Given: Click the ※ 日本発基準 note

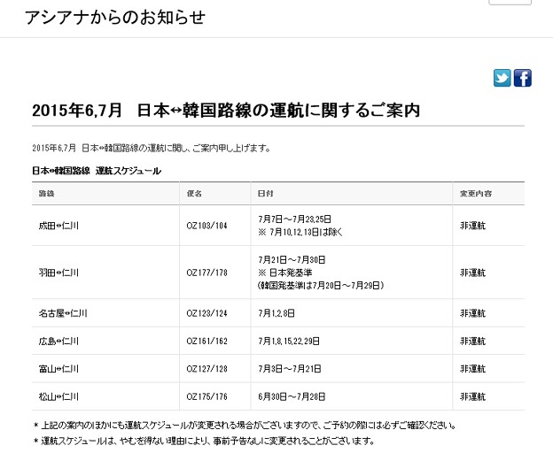Looking at the screenshot, I should 285,273.
